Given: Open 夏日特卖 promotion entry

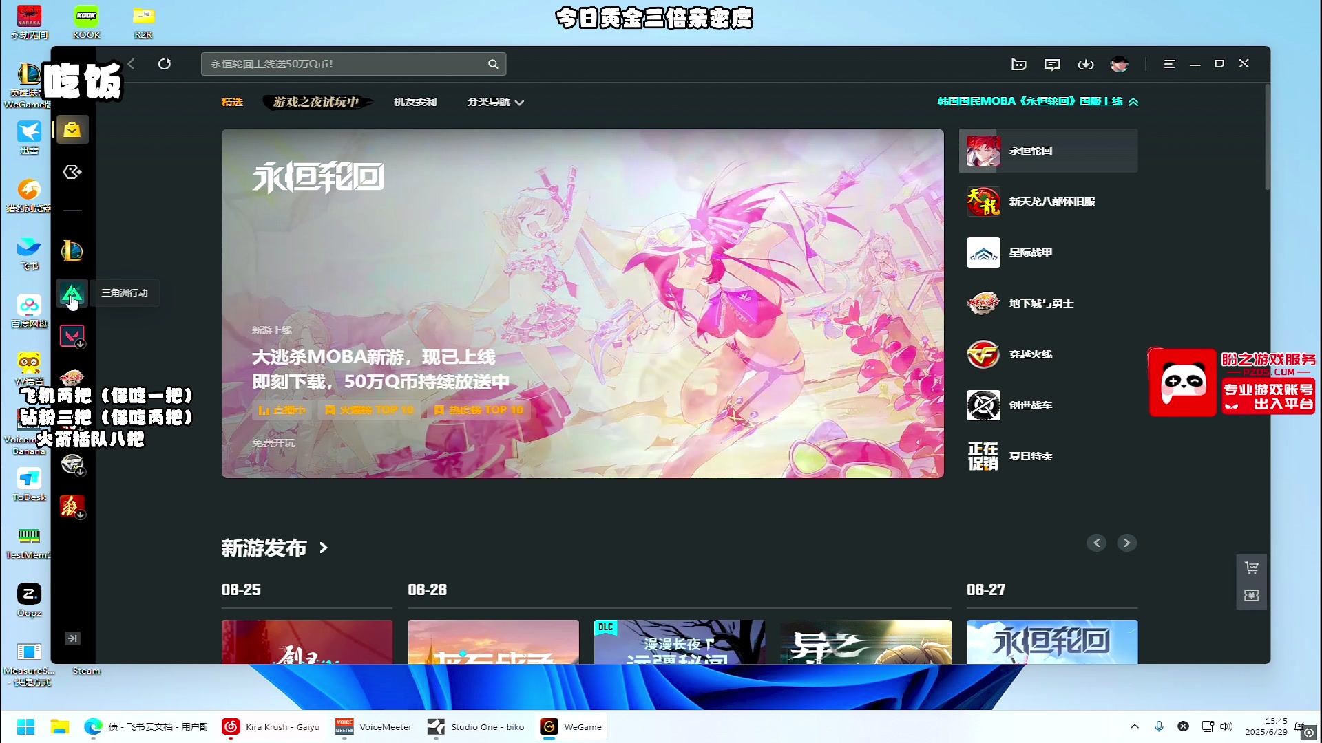Looking at the screenshot, I should pos(1049,456).
